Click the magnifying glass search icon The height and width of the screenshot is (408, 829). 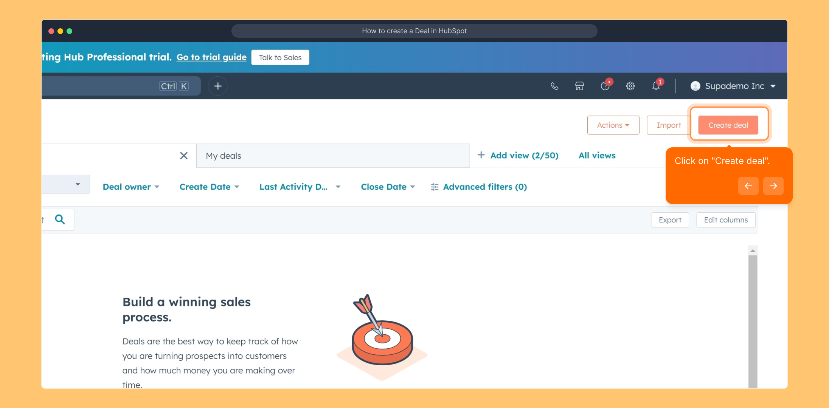click(60, 219)
